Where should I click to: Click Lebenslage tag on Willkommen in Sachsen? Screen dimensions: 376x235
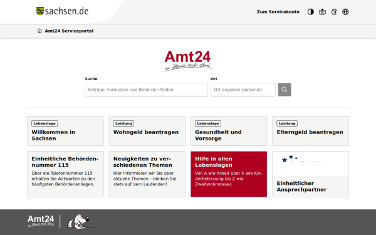[44, 123]
